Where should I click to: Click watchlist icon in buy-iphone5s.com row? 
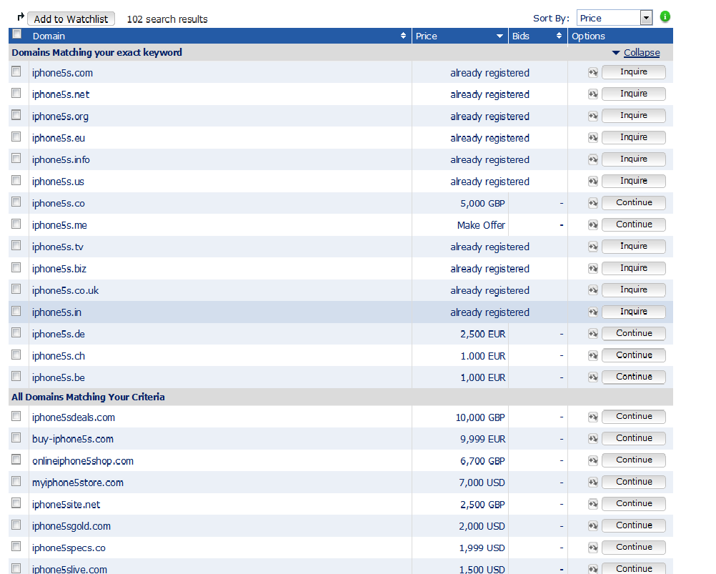coord(592,440)
